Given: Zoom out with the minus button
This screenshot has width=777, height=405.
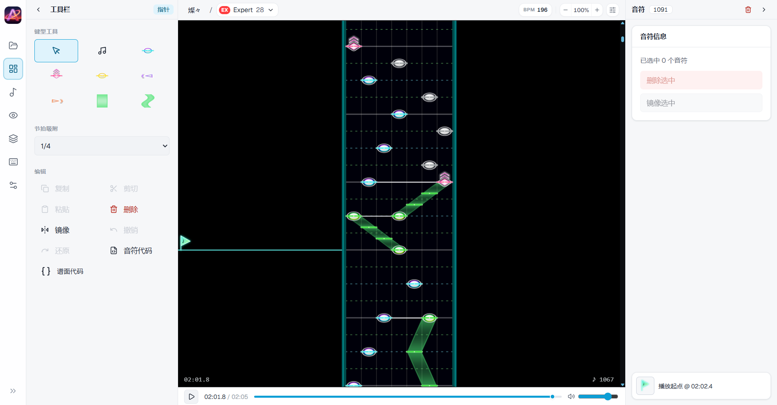Looking at the screenshot, I should tap(565, 10).
